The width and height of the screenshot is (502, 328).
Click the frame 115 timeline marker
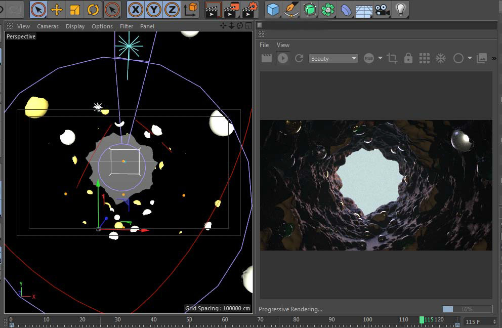422,320
